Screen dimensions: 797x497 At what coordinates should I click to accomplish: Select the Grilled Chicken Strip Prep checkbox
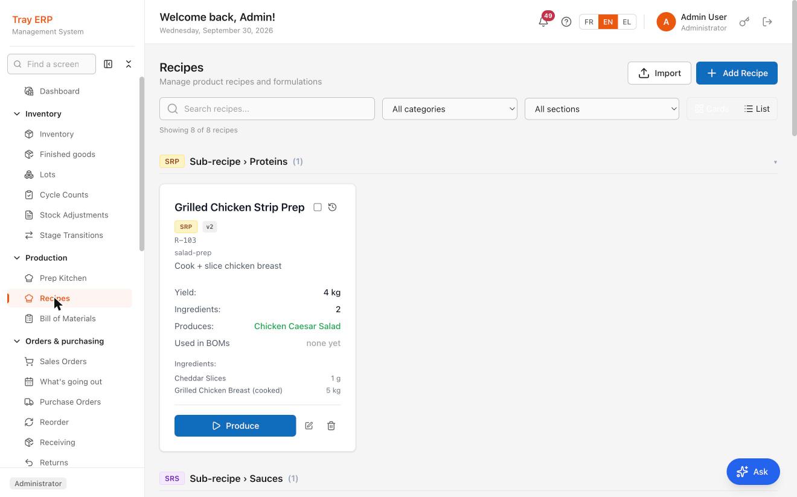click(x=318, y=207)
